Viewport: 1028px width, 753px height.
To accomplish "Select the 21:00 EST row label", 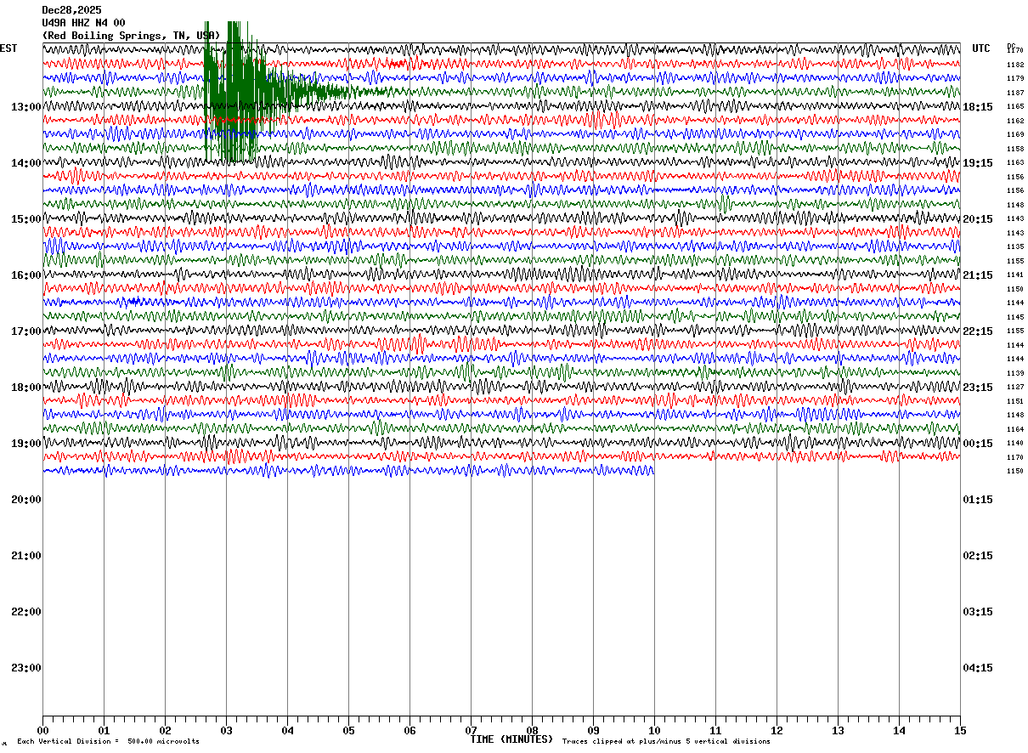I will (26, 556).
